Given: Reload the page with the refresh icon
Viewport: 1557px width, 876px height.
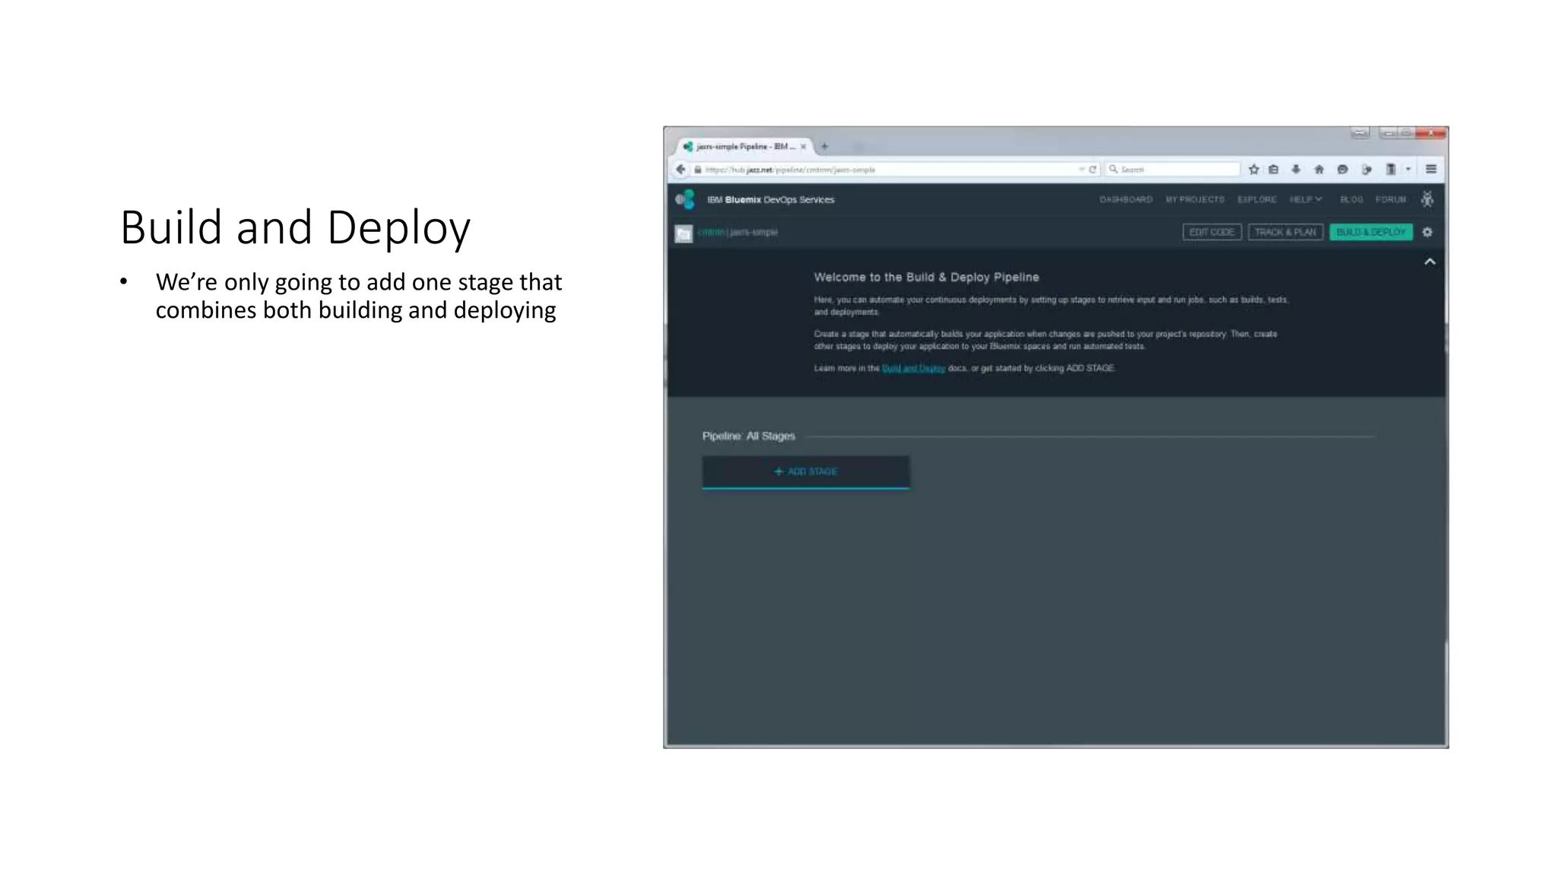Looking at the screenshot, I should tap(1092, 170).
